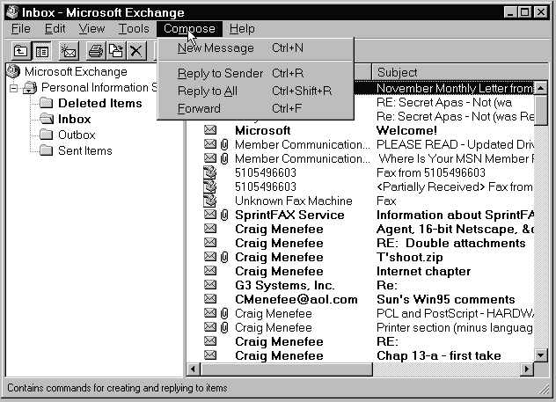Viewport: 556px width, 402px height.
Task: Select the Outbox folder
Action: pyautogui.click(x=77, y=135)
